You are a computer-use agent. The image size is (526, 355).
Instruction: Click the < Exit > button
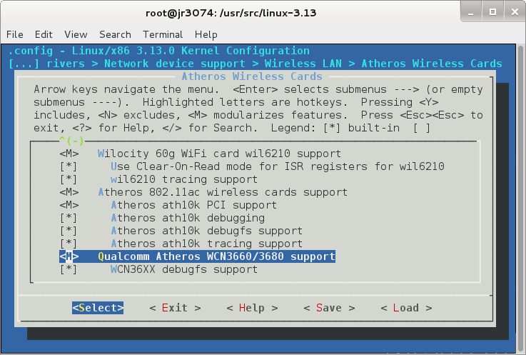pos(175,308)
